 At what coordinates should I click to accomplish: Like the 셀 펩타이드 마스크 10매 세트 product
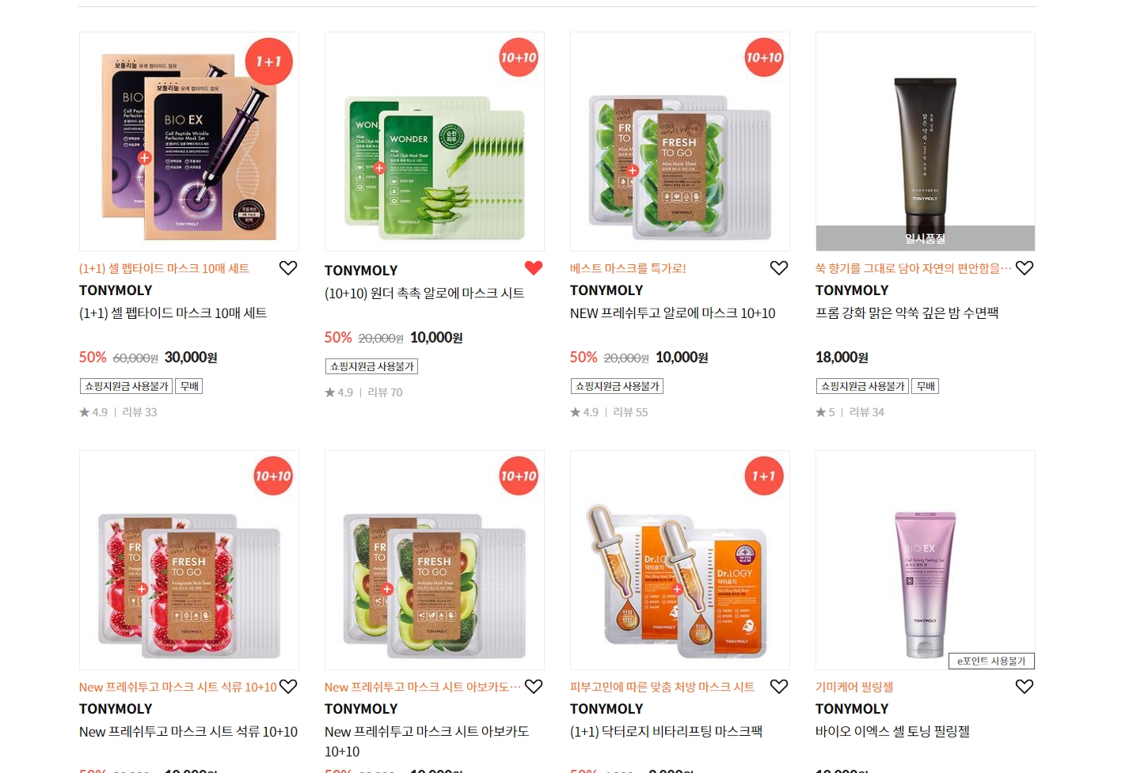288,268
